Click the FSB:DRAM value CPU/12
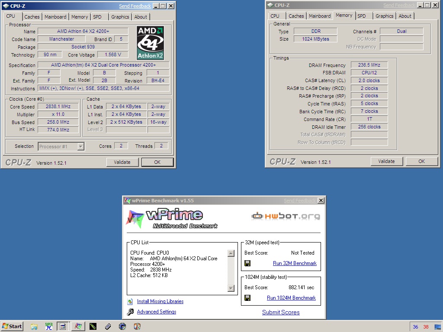 pyautogui.click(x=369, y=73)
